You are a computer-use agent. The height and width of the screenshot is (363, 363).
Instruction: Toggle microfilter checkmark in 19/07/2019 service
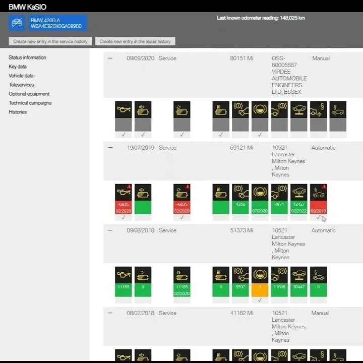point(181,217)
